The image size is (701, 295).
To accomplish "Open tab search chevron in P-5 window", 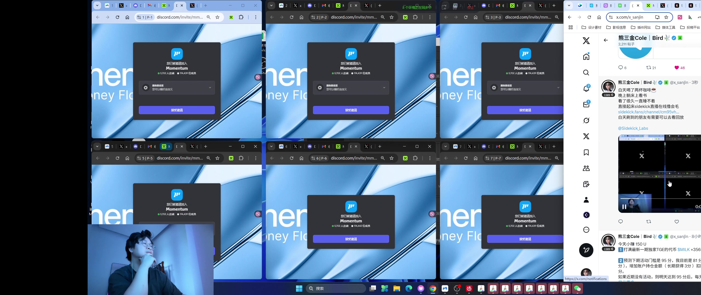I will 97,146.
